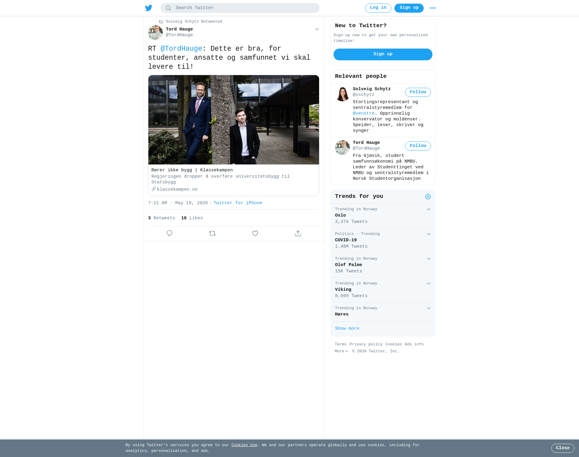Viewport: 579px width, 457px height.
Task: Click Tord Hauge's avatar in the tweet header
Action: [x=155, y=33]
